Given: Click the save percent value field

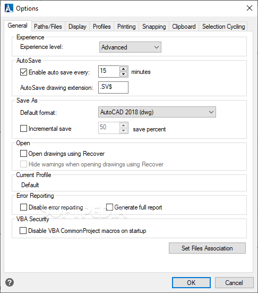Looking at the screenshot, I should click(x=109, y=128).
